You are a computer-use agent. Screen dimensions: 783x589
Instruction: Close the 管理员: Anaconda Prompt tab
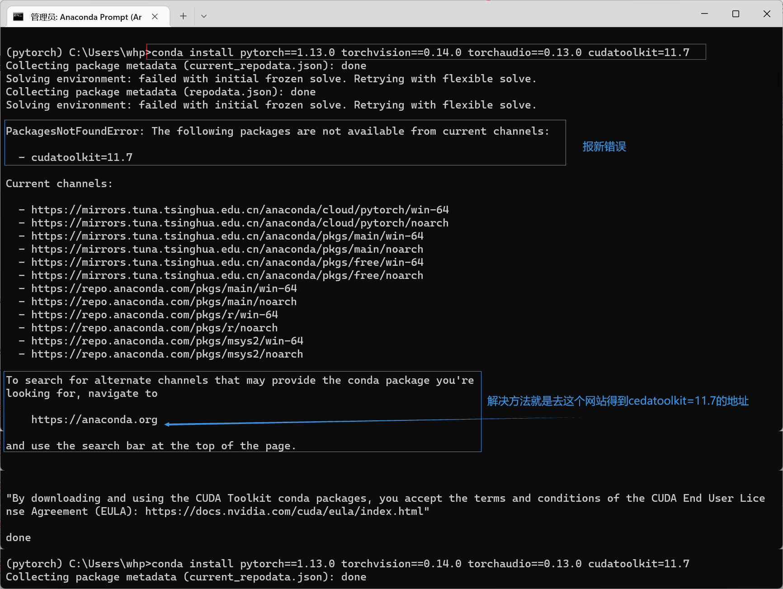point(155,16)
